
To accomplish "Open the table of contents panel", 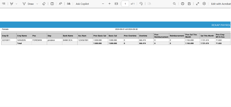I will [4, 4].
